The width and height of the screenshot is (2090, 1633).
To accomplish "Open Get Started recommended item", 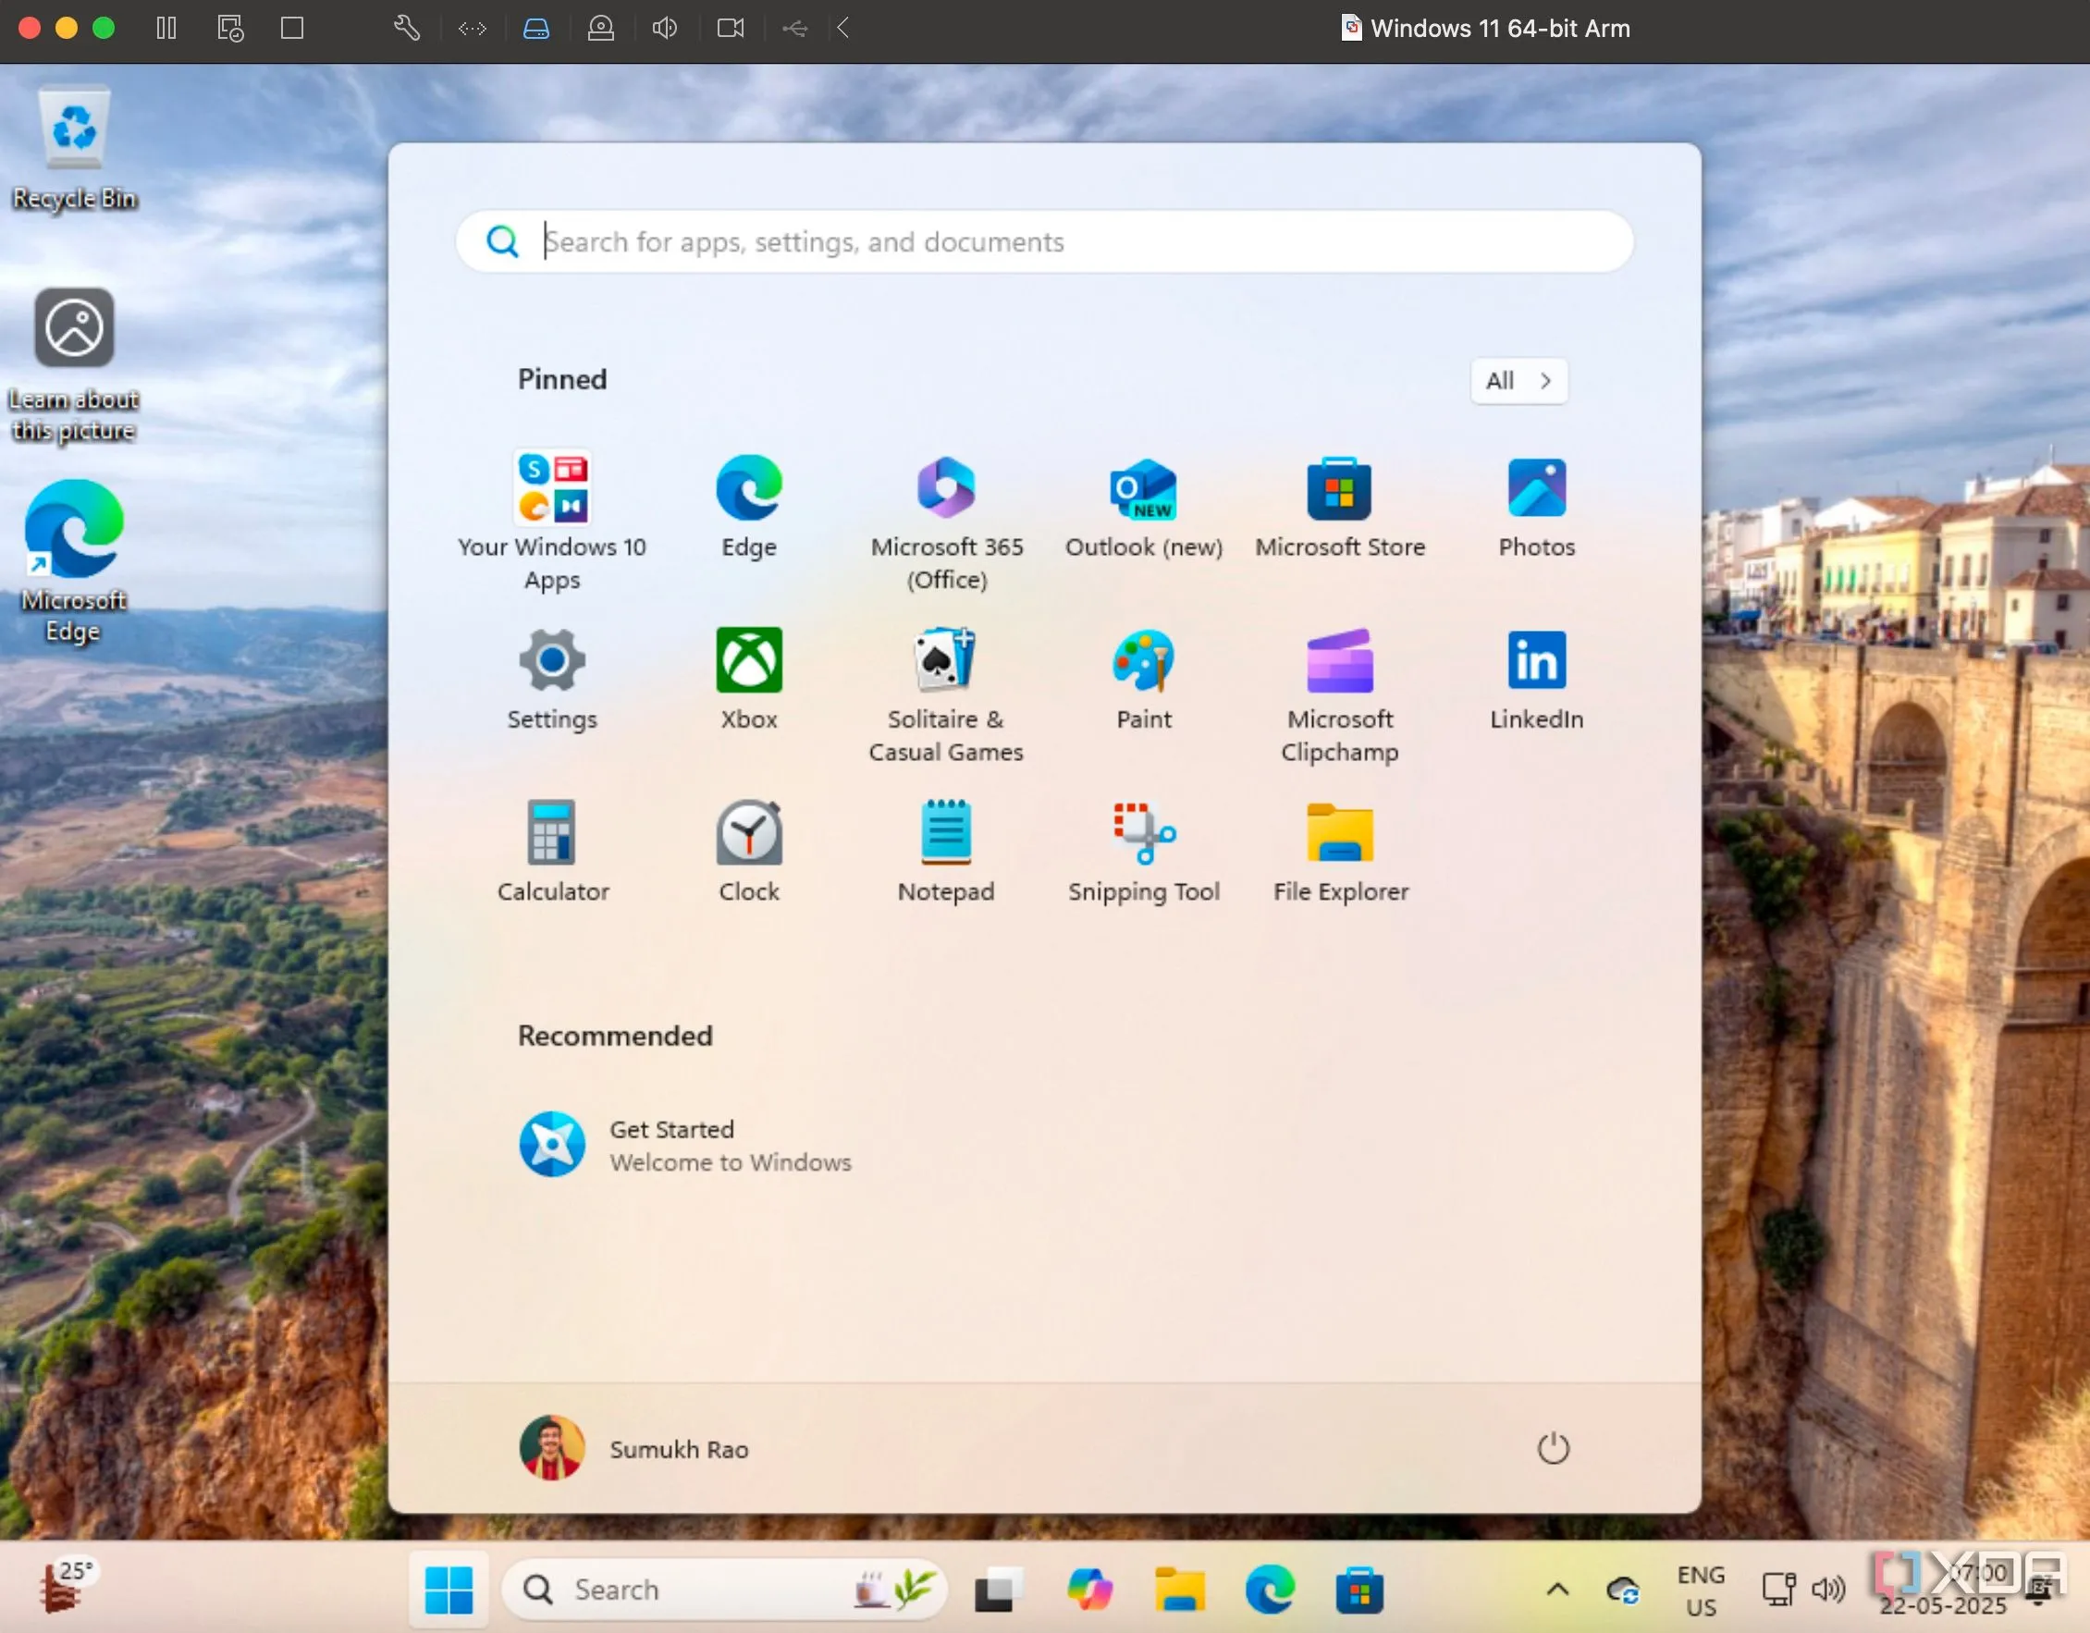I will click(685, 1144).
